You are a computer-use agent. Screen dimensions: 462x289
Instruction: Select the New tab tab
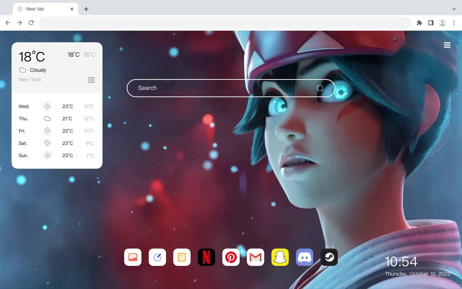point(45,9)
